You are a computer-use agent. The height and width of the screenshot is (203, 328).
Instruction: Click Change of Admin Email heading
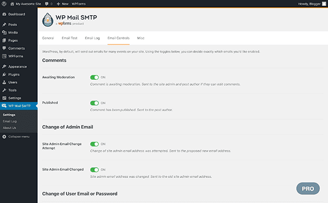click(x=68, y=127)
